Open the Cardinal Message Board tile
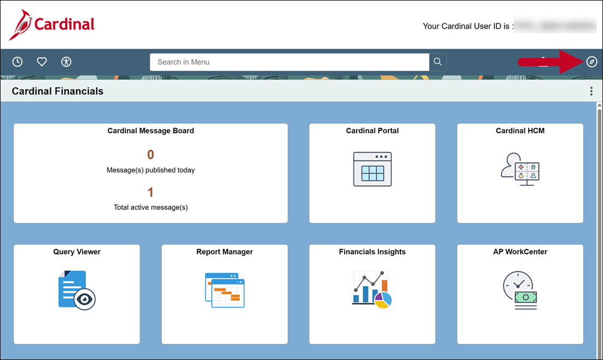This screenshot has width=603, height=360. click(x=151, y=173)
